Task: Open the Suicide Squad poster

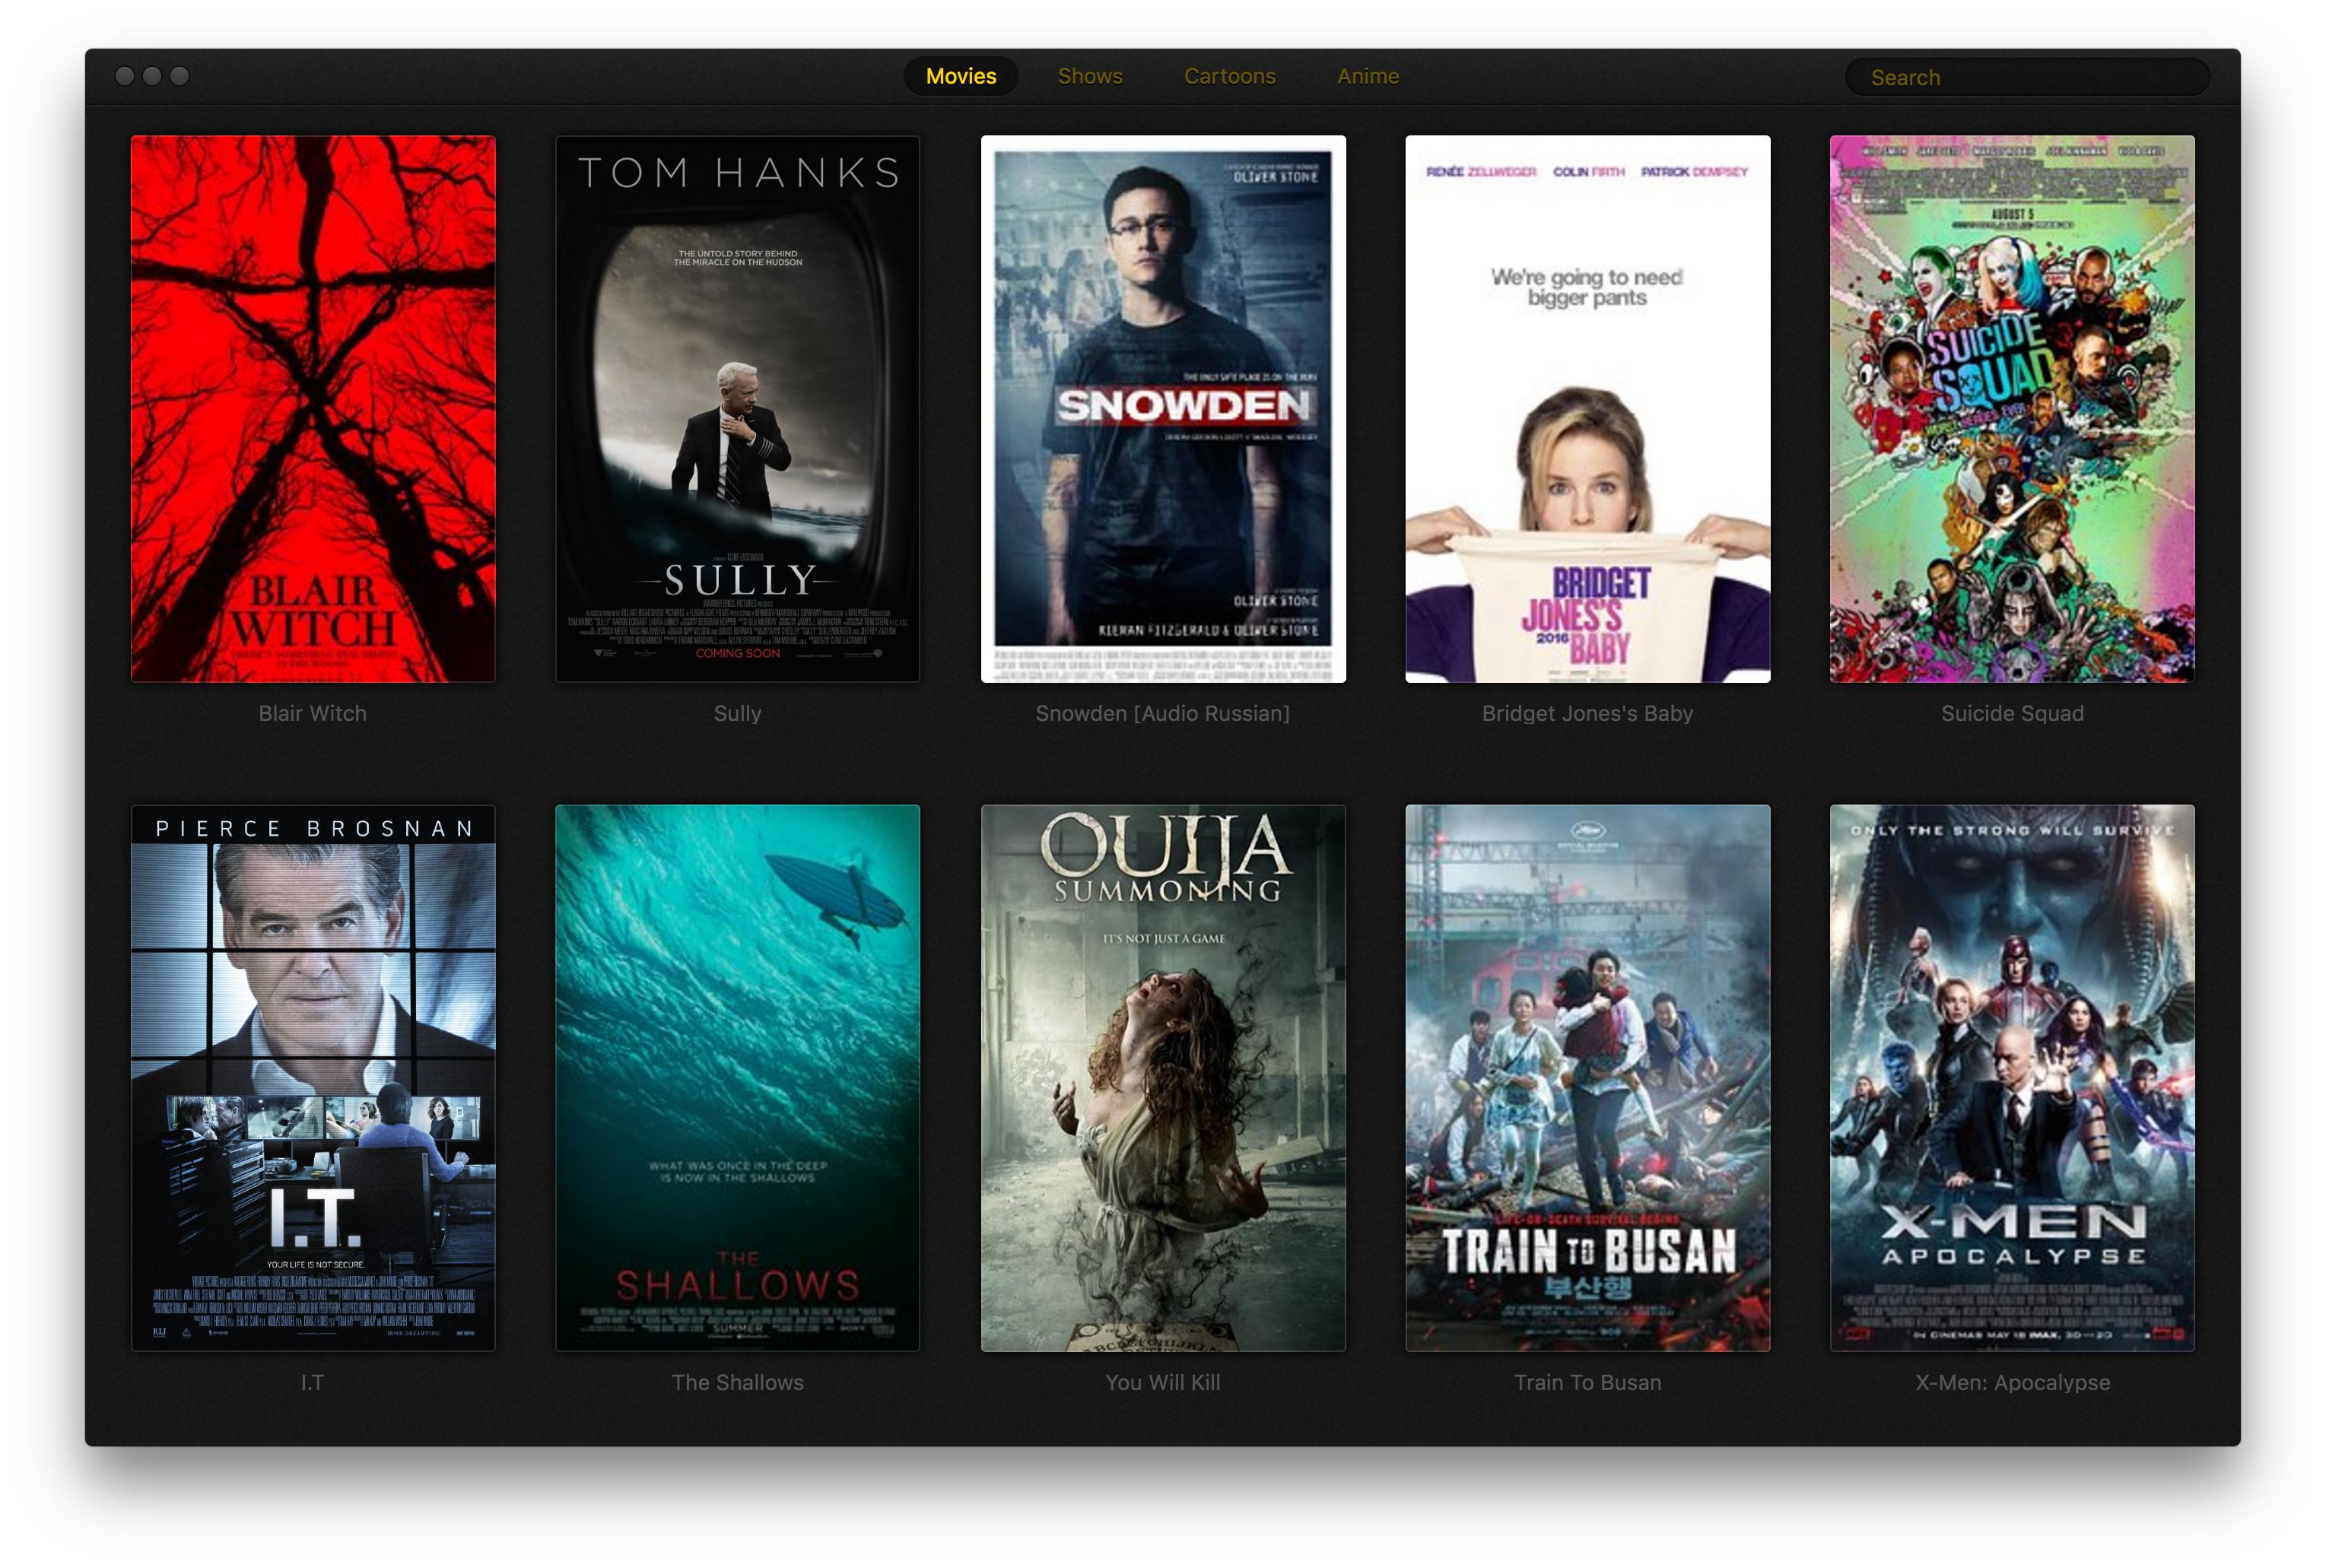Action: pyautogui.click(x=2011, y=408)
